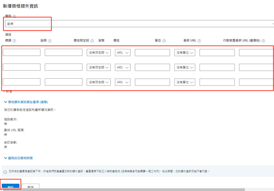
Task: Open the second row ARS currency dropdown
Action: pyautogui.click(x=123, y=67)
